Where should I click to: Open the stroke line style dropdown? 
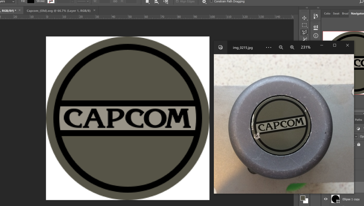coord(83,2)
